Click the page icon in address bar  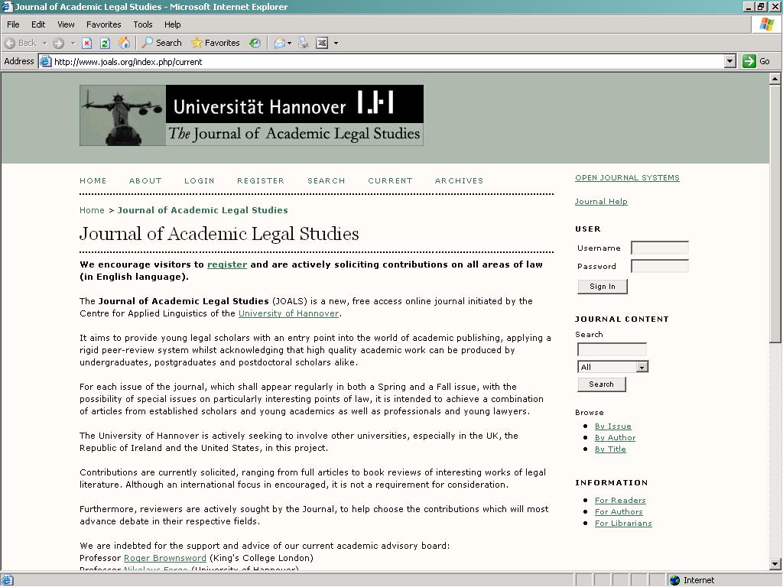click(x=45, y=61)
